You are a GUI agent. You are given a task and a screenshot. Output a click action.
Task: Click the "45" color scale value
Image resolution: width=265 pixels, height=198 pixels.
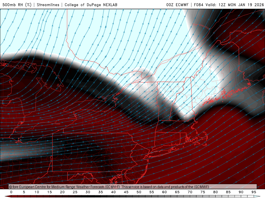tap(126, 192)
